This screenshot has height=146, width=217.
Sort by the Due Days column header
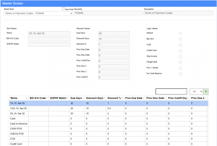coord(76,98)
